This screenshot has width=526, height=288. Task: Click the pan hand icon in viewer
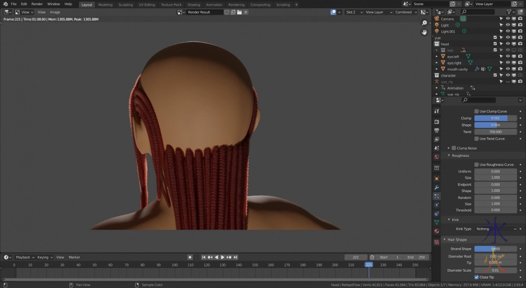pyautogui.click(x=424, y=32)
